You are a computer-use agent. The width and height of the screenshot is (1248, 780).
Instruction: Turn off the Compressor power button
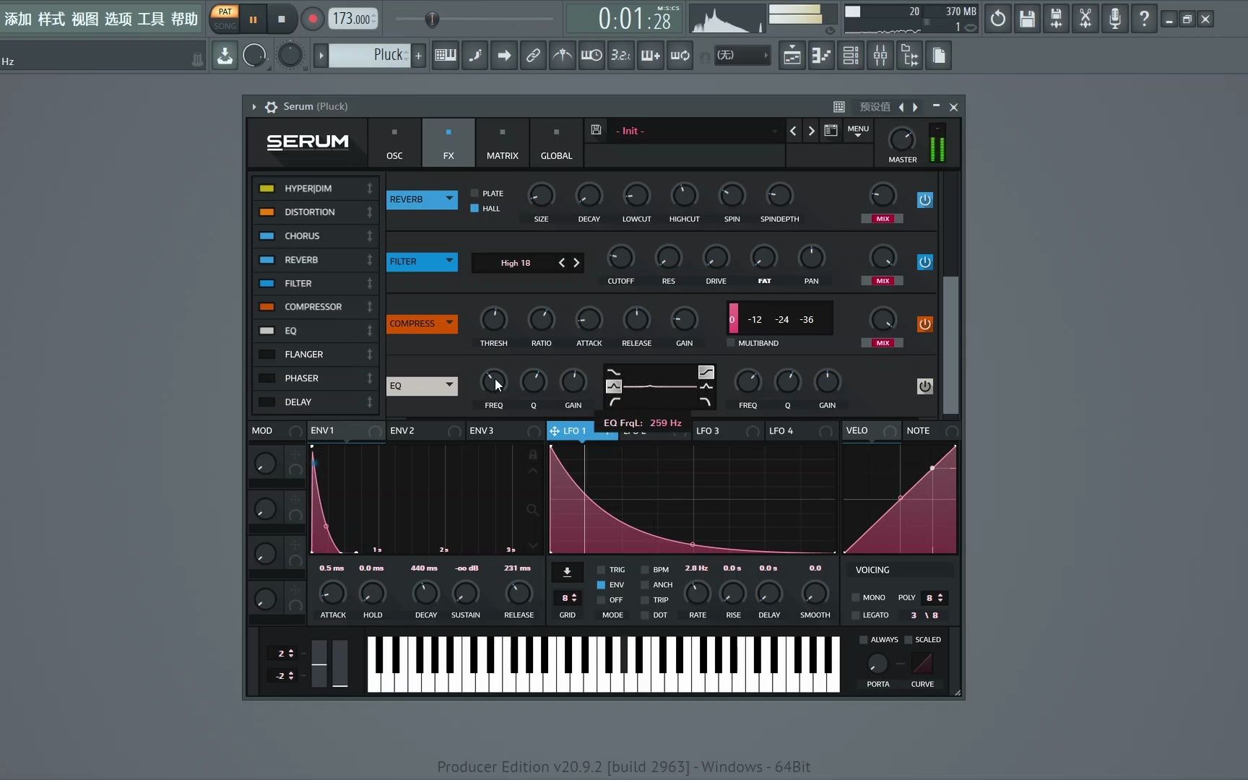924,324
